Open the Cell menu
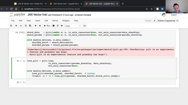Image resolution: width=188 pixels, height=105 pixels. (46, 21)
